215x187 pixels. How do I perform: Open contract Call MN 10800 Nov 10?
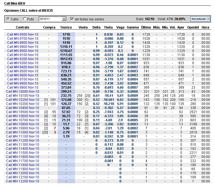click(23, 124)
